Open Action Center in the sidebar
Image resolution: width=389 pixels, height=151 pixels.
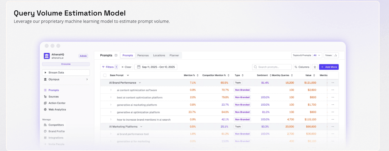tap(57, 103)
